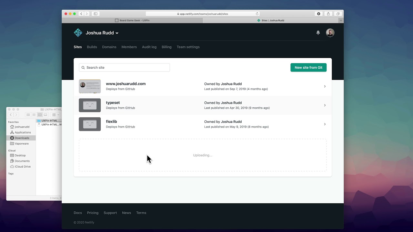Switch Finder to icon view
This screenshot has height=232, width=413.
coord(28,115)
